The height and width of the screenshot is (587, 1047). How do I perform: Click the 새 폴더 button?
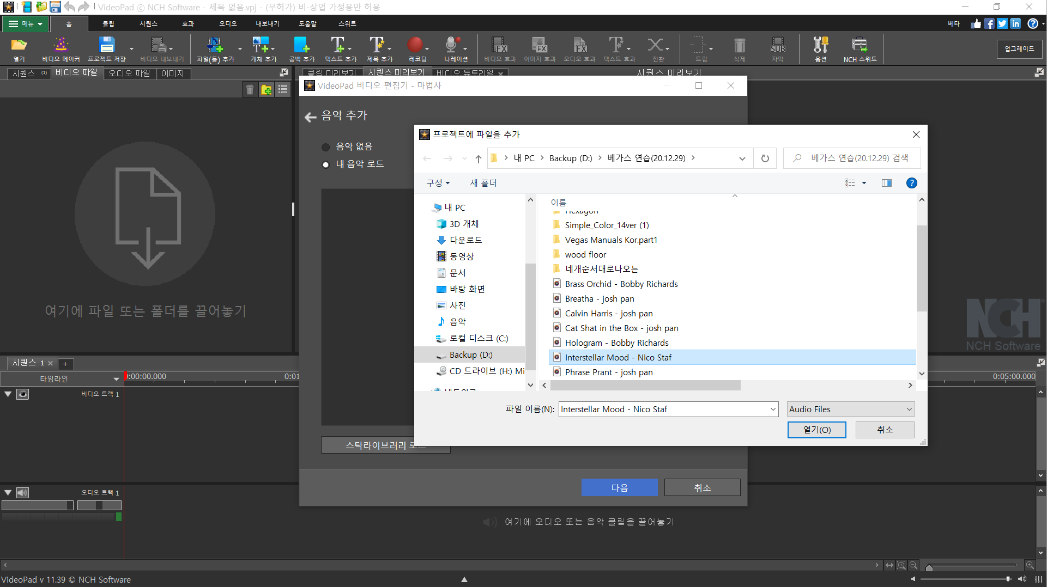click(483, 183)
